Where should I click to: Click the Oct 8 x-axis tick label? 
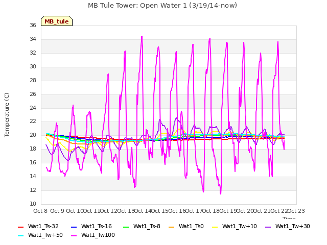(x=40, y=211)
